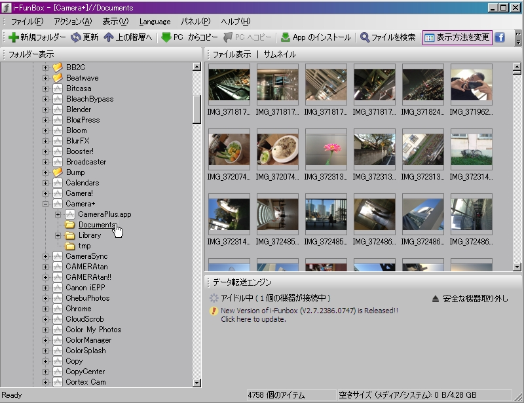Click the folder tree scrollbar down arrow
The width and height of the screenshot is (524, 403).
click(196, 383)
